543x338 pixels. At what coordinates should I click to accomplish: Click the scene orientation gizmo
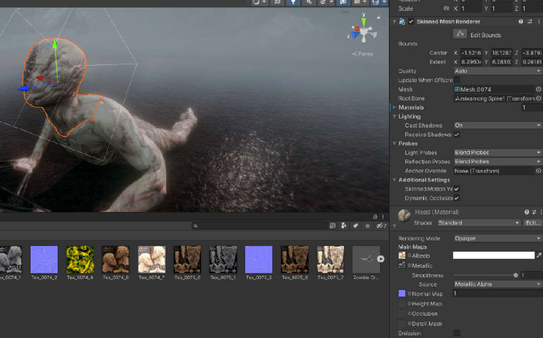364,32
